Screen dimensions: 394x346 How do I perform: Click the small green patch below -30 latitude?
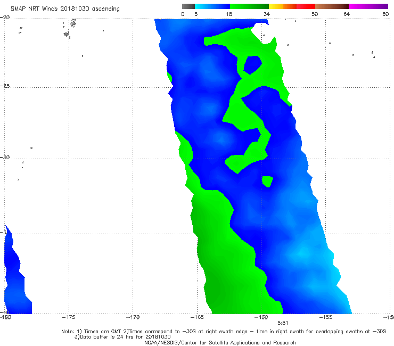tap(267, 182)
